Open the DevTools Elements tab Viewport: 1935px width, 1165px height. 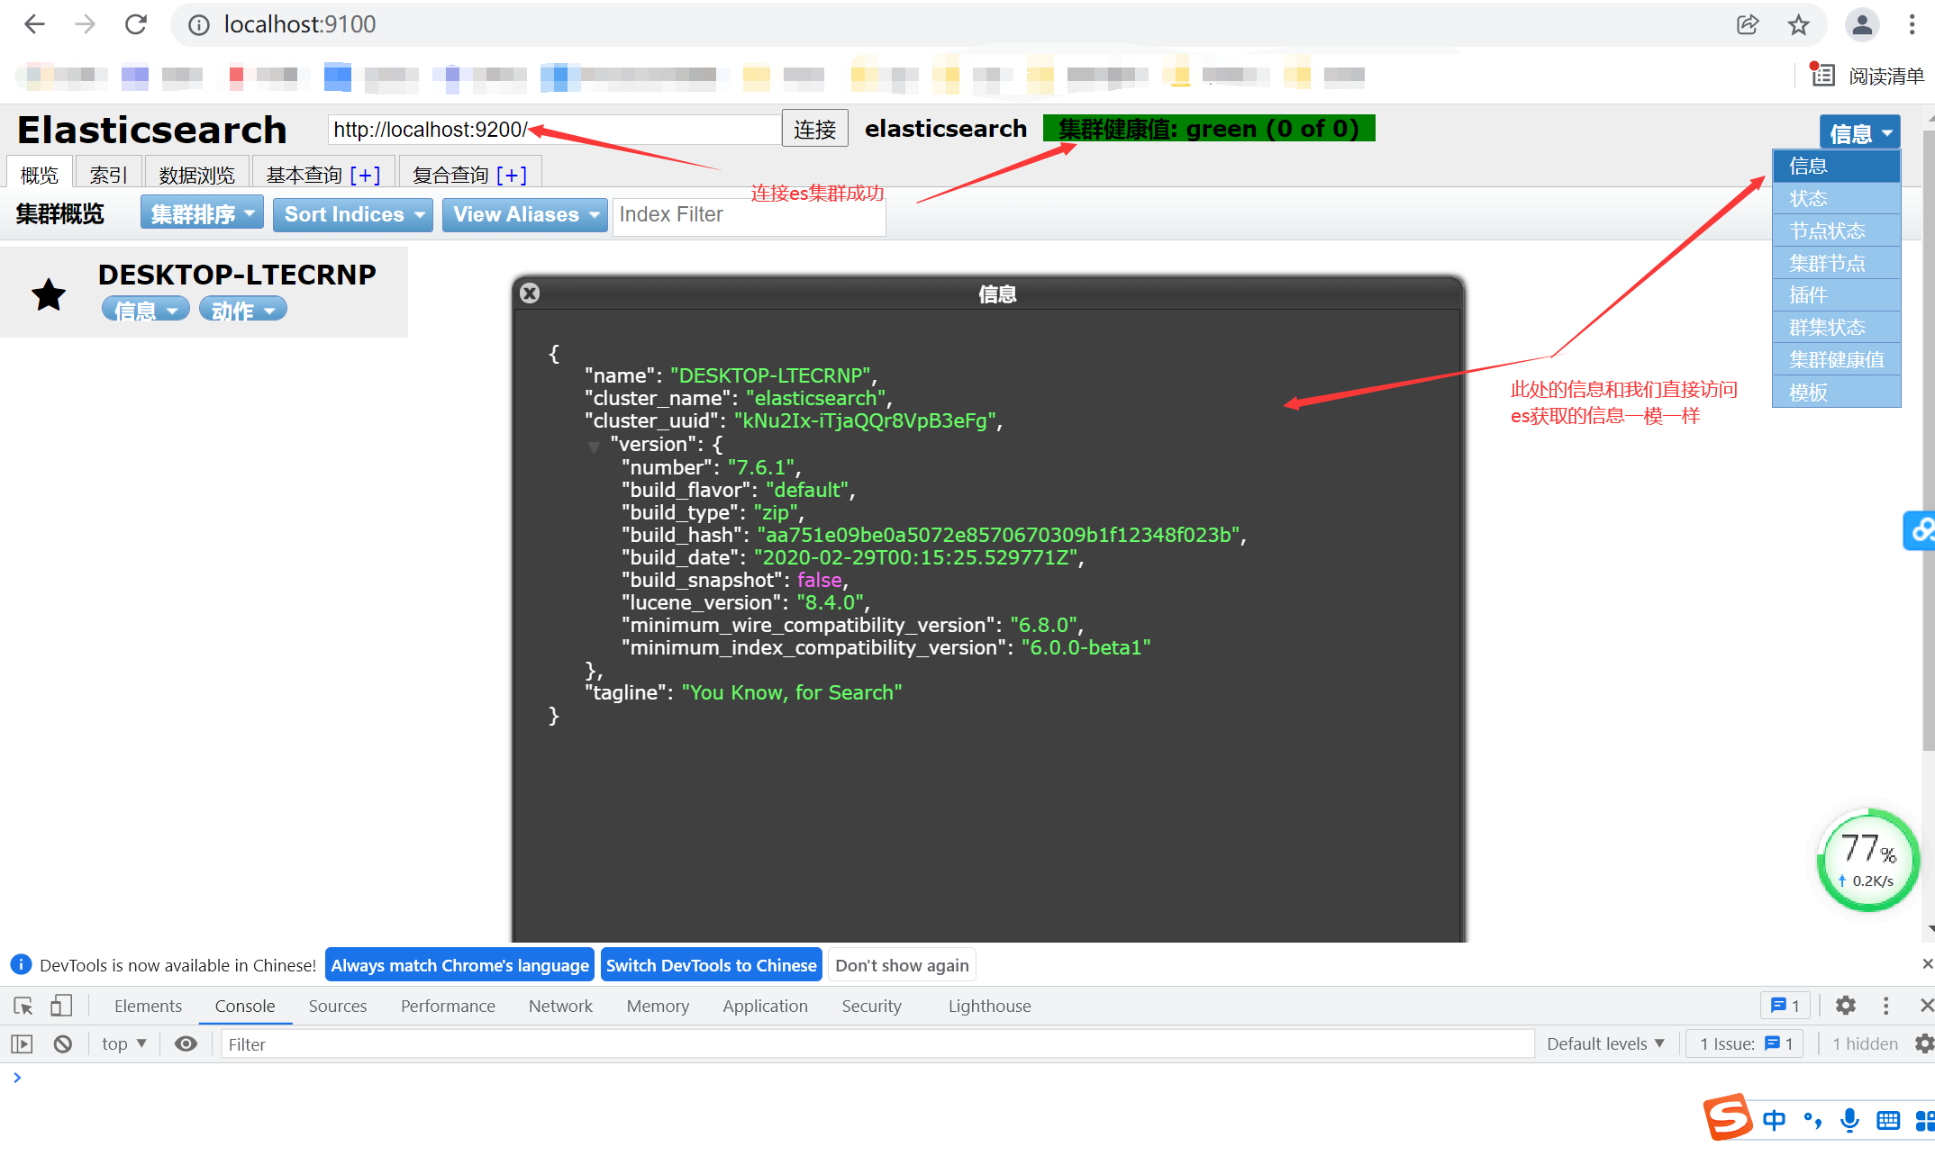click(148, 1006)
